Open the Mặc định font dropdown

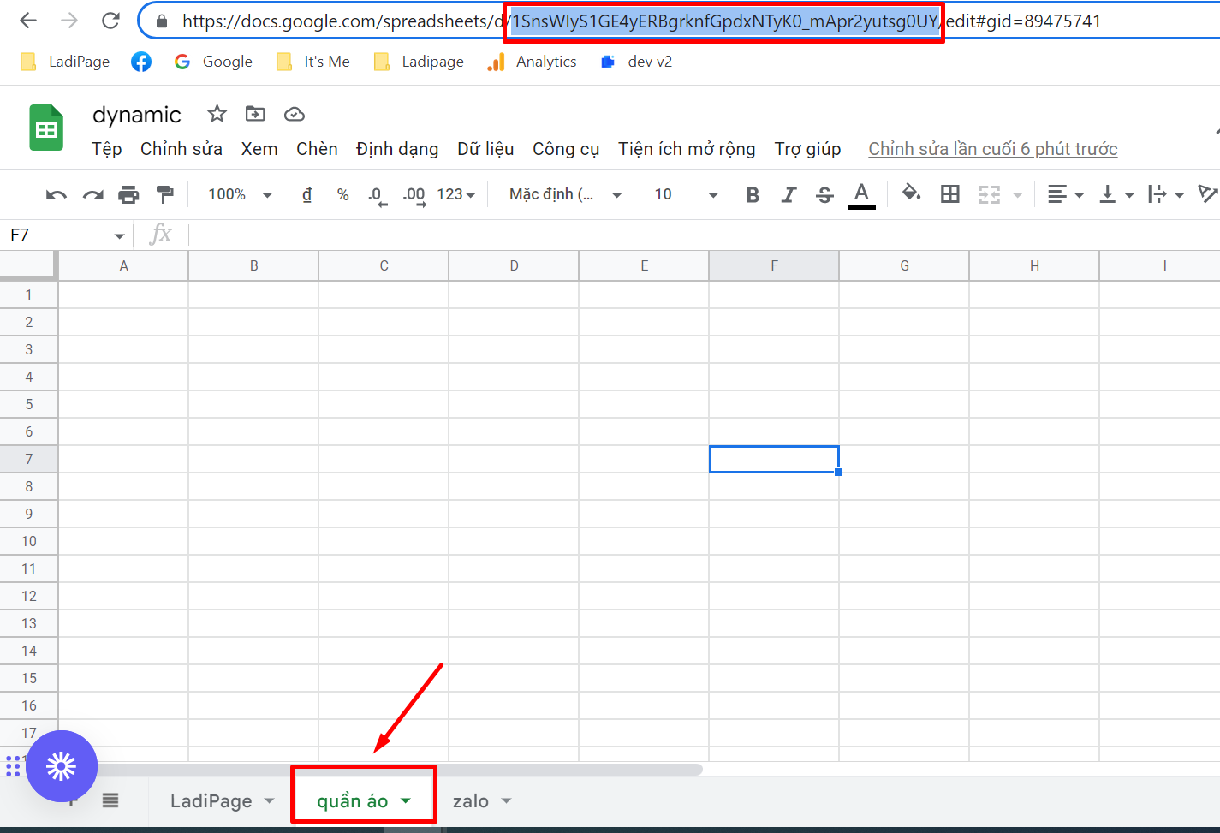pyautogui.click(x=565, y=195)
